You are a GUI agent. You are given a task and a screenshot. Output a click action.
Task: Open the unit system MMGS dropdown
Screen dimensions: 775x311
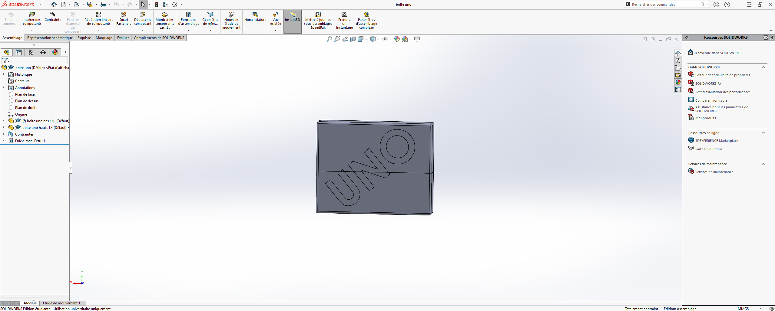760,309
